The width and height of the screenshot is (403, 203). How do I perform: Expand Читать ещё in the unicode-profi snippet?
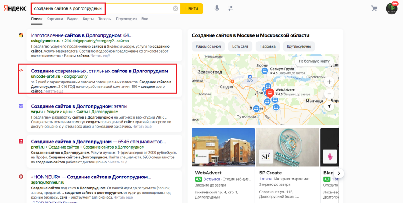click(x=54, y=91)
